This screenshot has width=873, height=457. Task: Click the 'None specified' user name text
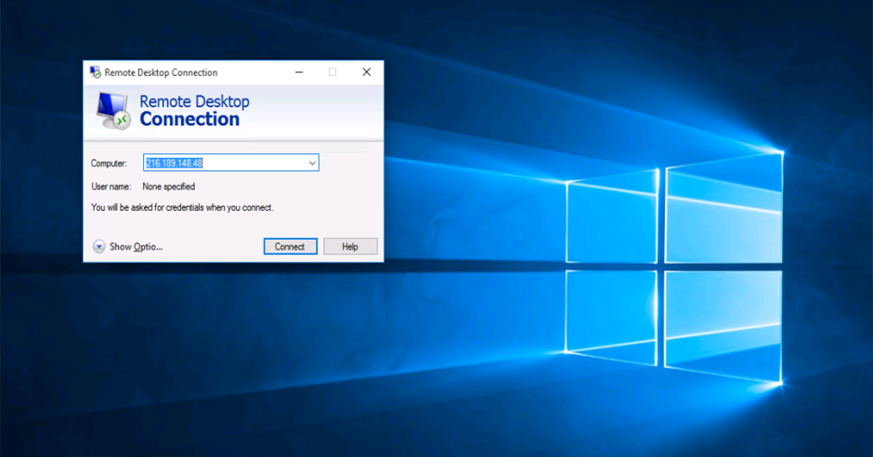pos(169,187)
